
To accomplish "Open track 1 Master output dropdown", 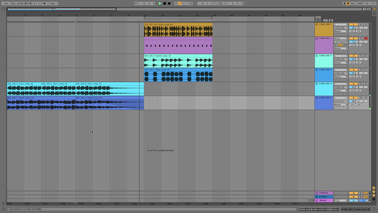I will 341,31.
